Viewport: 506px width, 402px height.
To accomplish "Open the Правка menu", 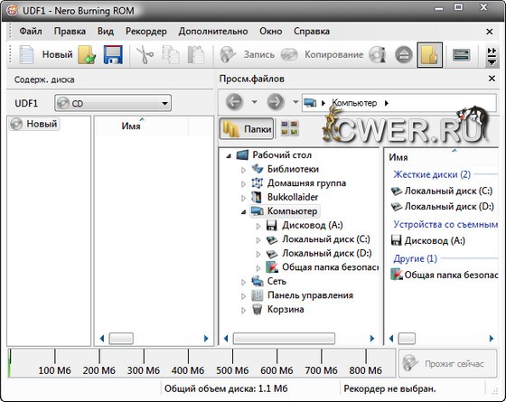I will click(x=70, y=32).
